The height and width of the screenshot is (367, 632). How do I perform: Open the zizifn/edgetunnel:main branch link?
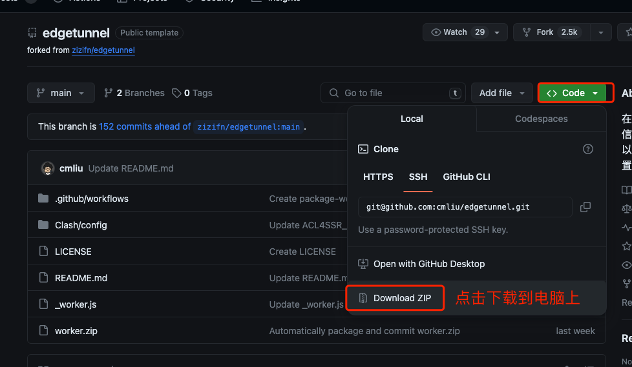click(x=248, y=127)
